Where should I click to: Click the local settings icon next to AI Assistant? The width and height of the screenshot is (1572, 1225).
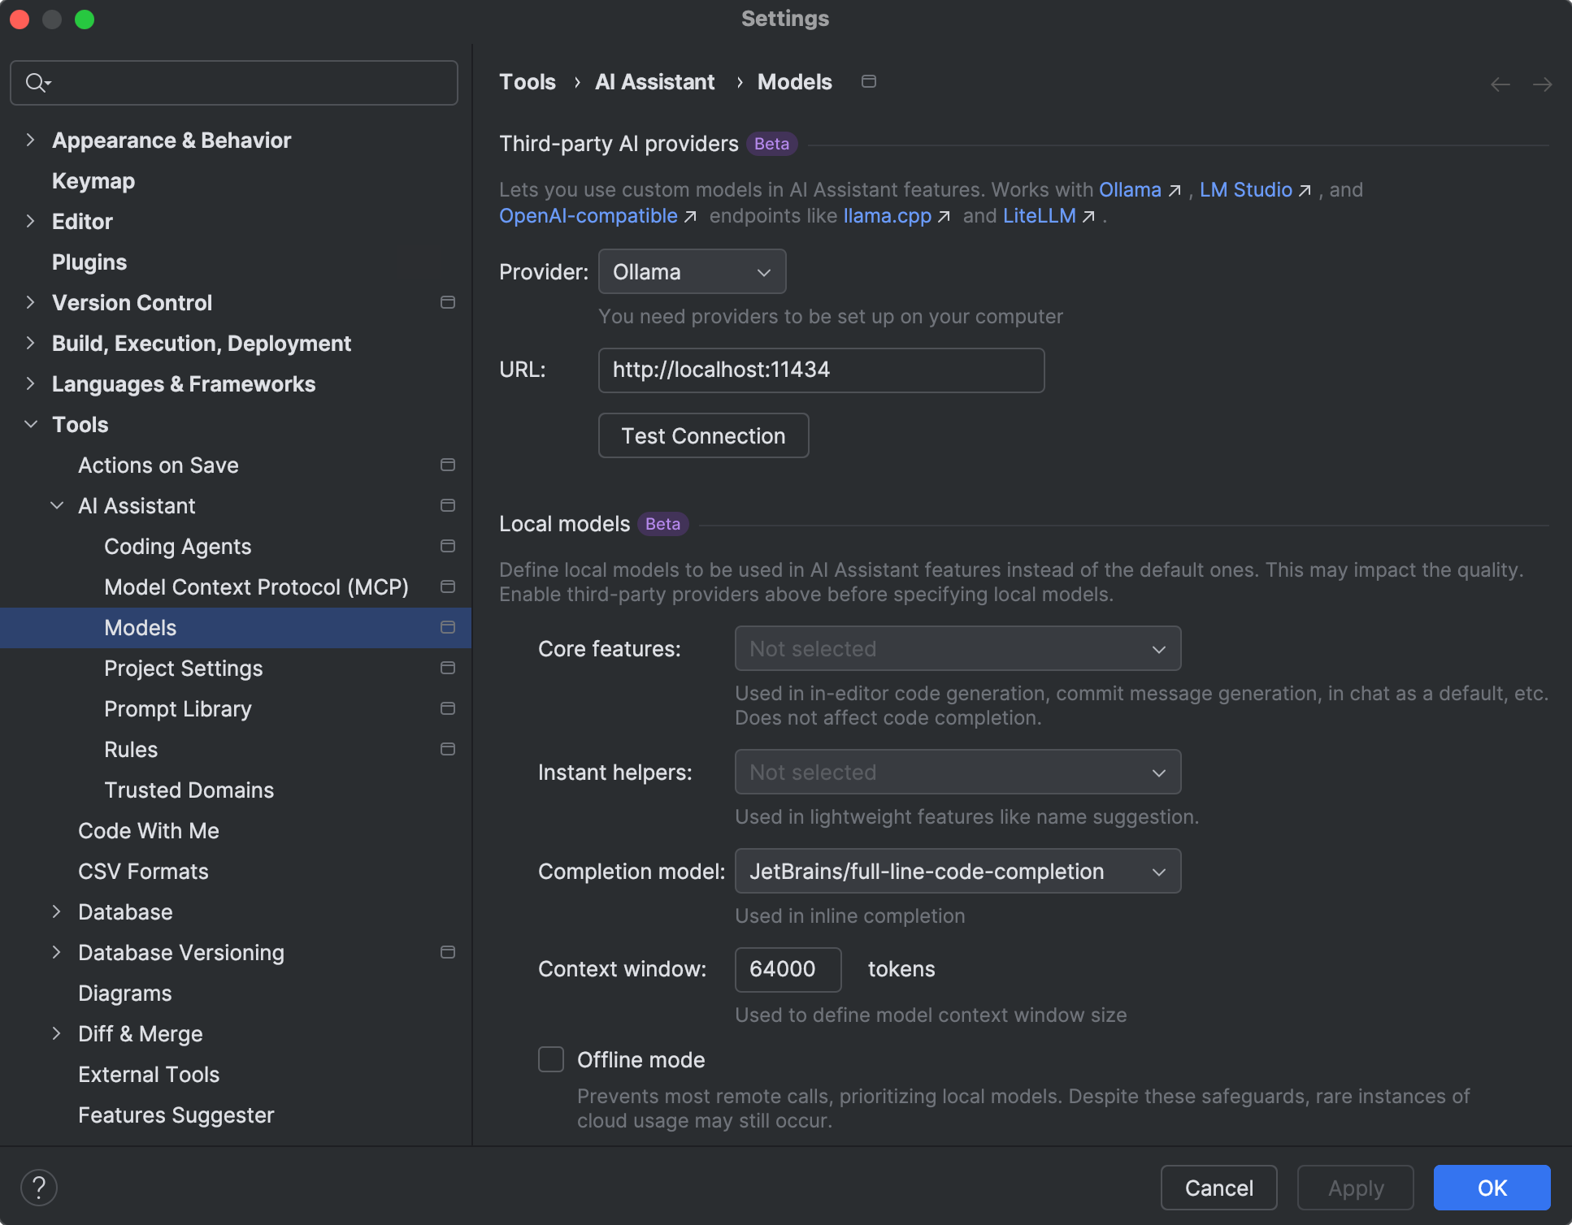tap(448, 505)
